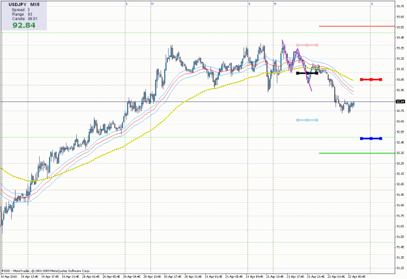
Task: Click the 91.45 price axis label
Action: coord(400,247)
